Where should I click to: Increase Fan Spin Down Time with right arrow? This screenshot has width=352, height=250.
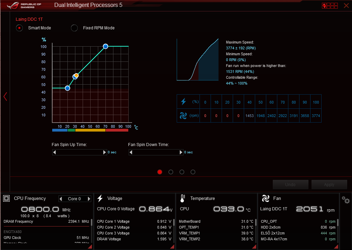[181, 152]
